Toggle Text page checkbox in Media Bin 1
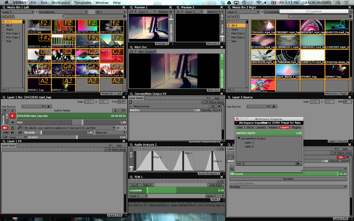This screenshot has height=221, width=354. pyautogui.click(x=4, y=41)
